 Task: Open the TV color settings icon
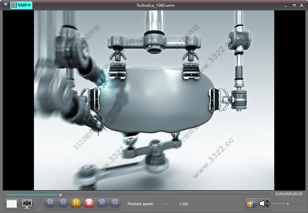point(251,204)
